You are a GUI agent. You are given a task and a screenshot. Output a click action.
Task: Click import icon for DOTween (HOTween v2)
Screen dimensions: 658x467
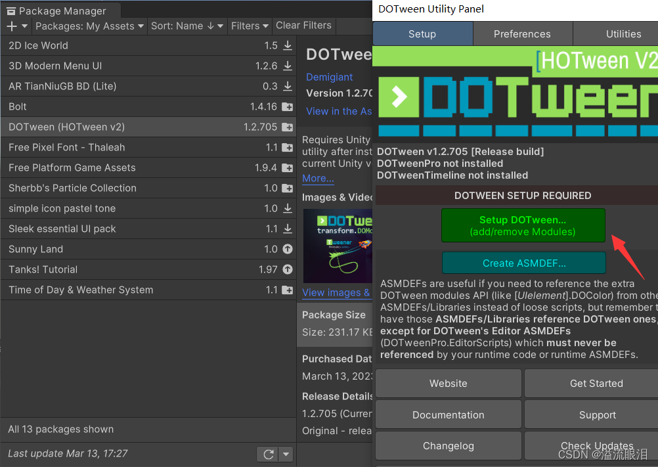[288, 127]
